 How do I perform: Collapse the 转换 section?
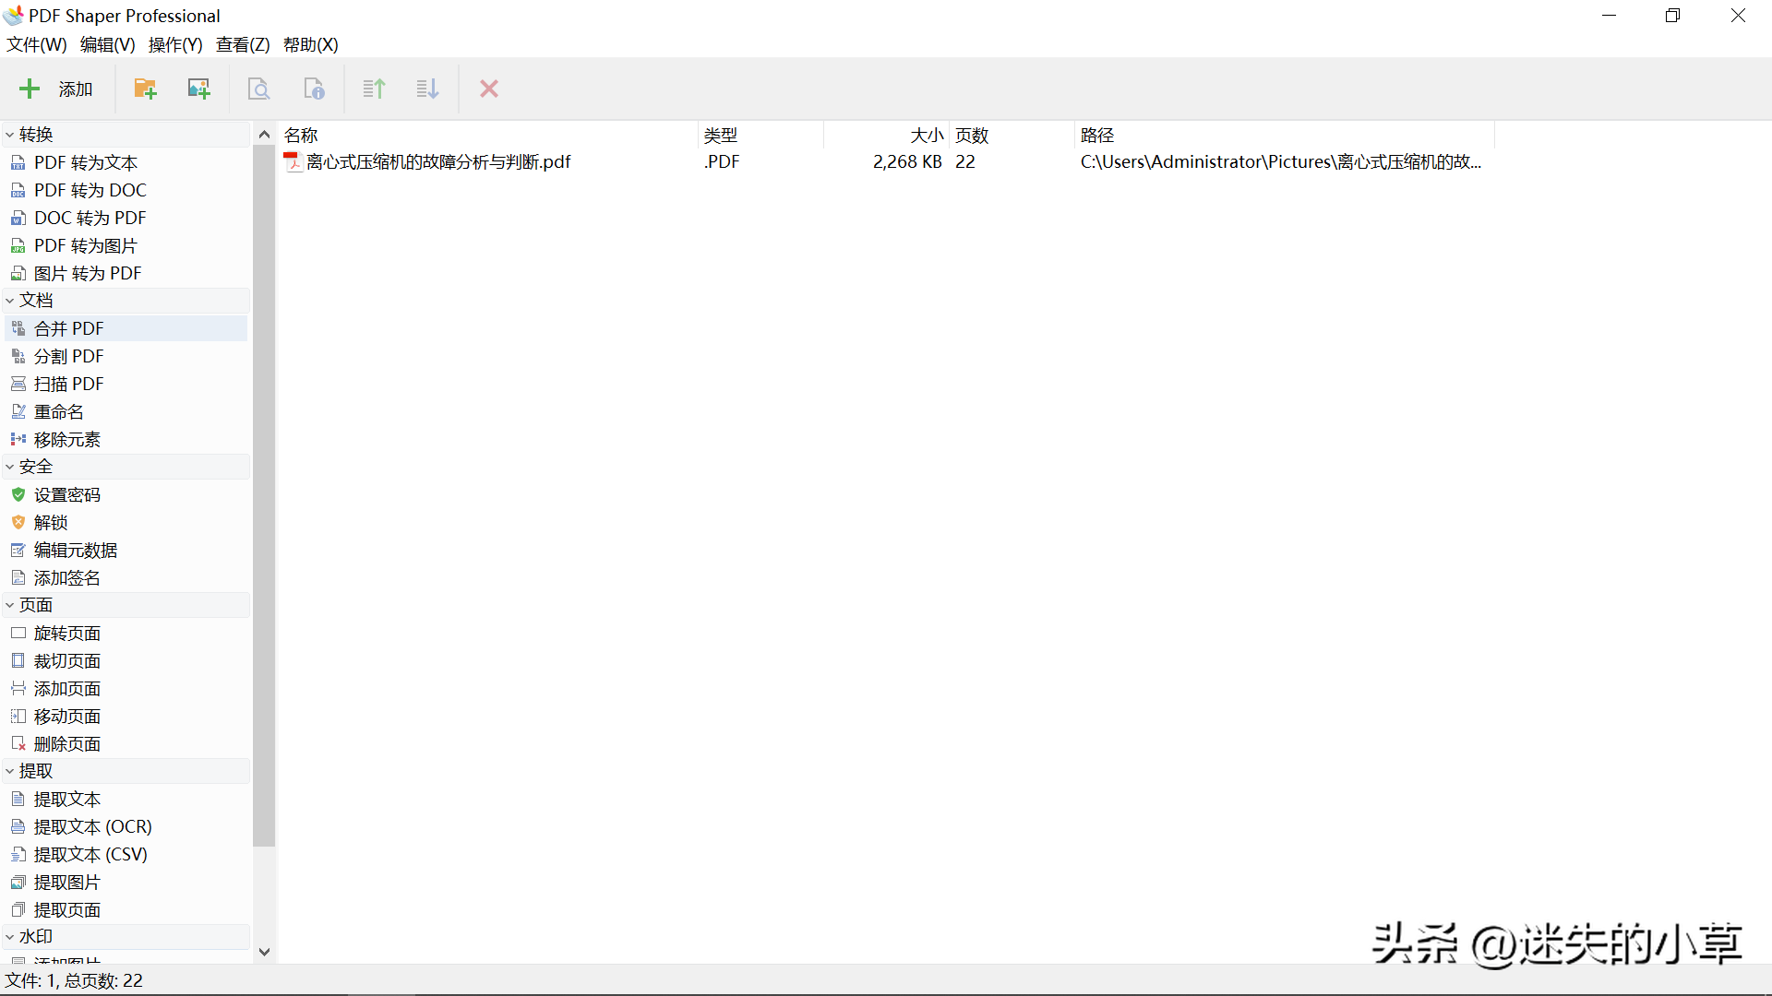(9, 135)
